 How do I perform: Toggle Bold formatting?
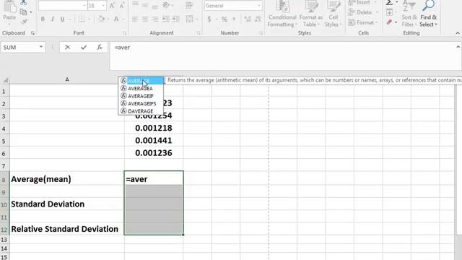43,19
